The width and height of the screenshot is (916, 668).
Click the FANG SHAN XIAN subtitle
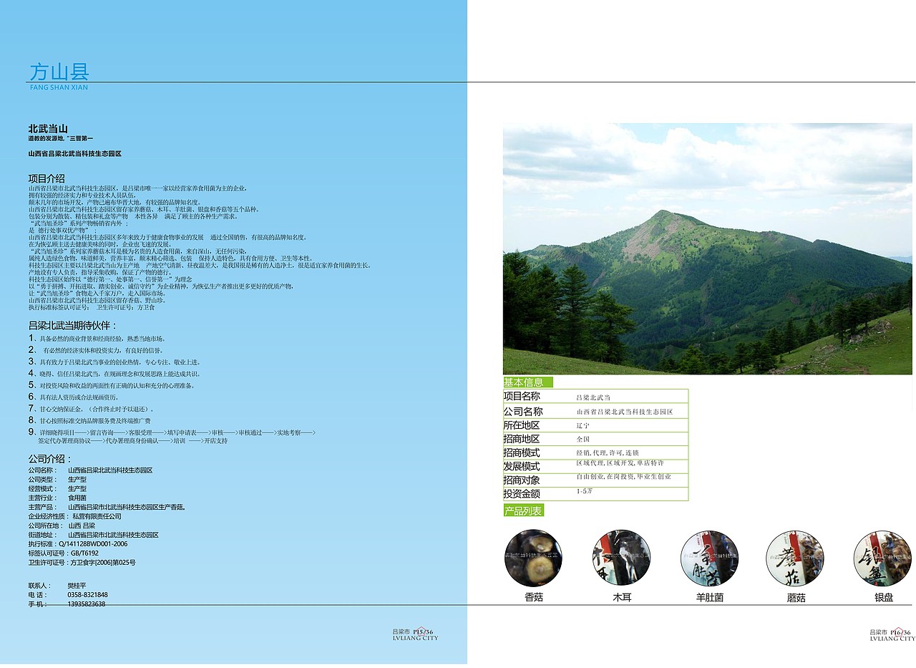click(59, 87)
